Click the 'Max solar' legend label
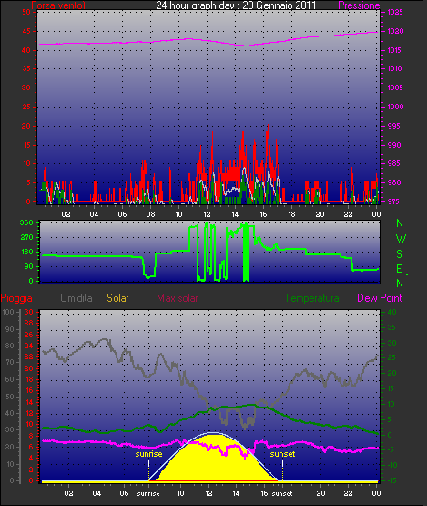Screen dimensions: 427x506 click(x=178, y=298)
